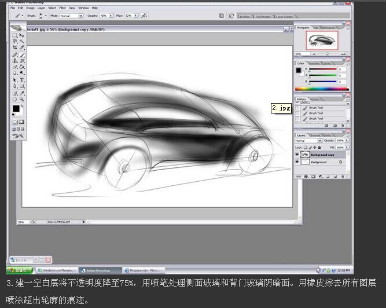The height and width of the screenshot is (308, 386).
Task: Switch to Myspace.com browser taskbar item
Action: [x=144, y=270]
